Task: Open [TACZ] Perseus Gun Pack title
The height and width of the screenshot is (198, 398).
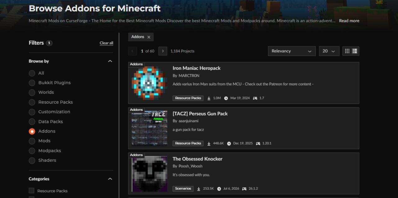Action: pyautogui.click(x=200, y=114)
